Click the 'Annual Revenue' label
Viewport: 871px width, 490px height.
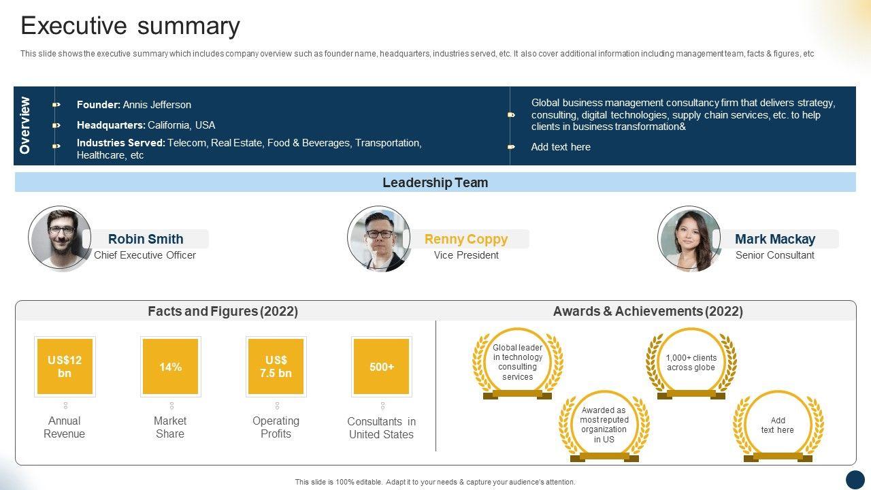click(65, 427)
